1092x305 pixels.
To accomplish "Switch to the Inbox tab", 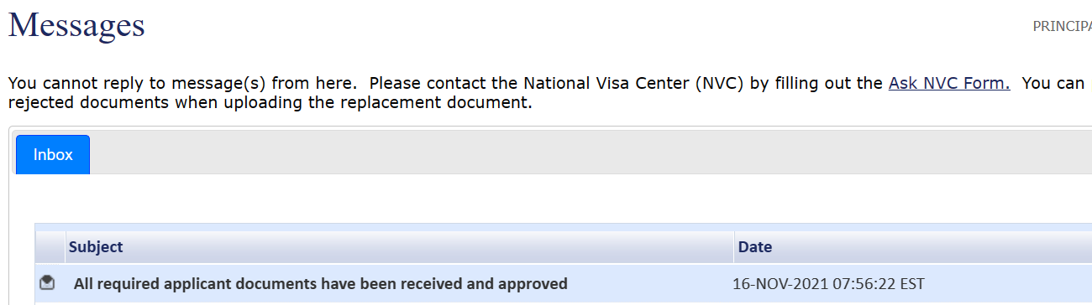I will point(53,155).
